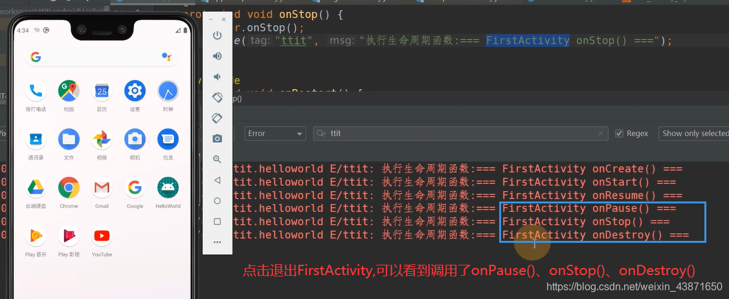Tap the Google search bar on emulator
The height and width of the screenshot is (299, 729).
coord(102,57)
